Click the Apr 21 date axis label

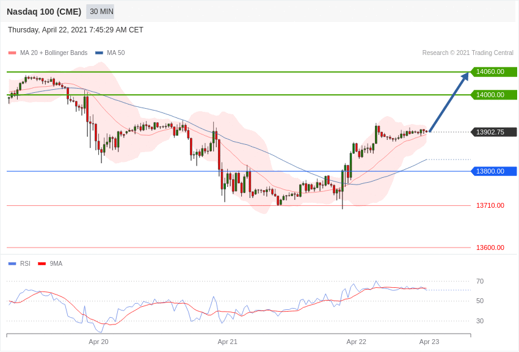(227, 342)
